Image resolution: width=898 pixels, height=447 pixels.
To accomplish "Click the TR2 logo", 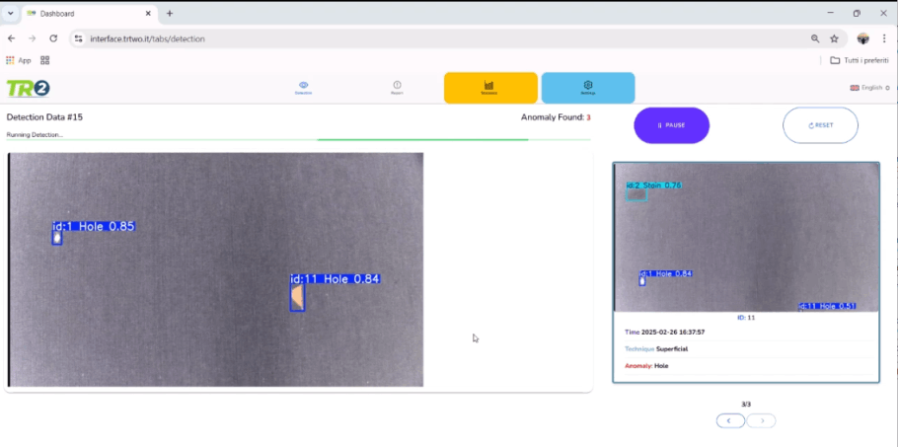I will (28, 88).
